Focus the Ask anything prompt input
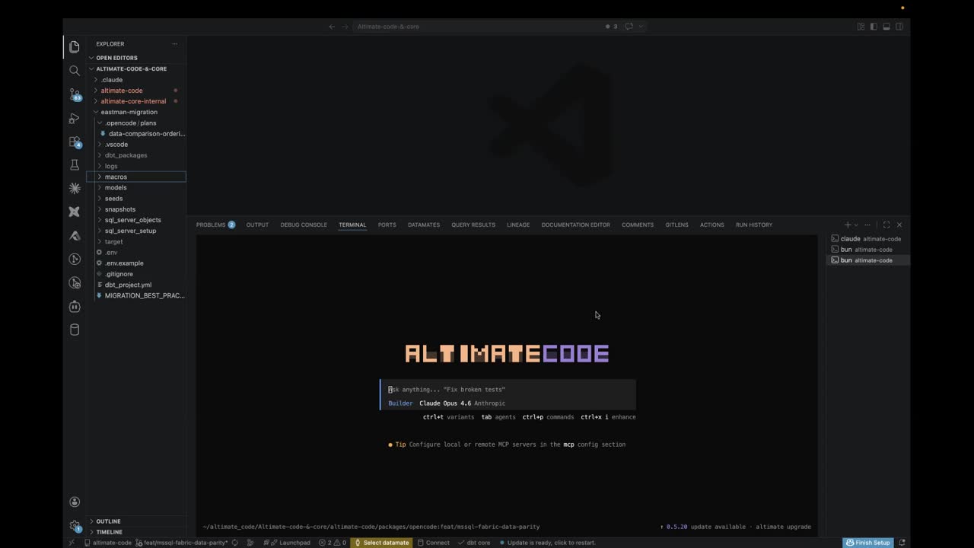This screenshot has height=548, width=974. click(x=508, y=390)
